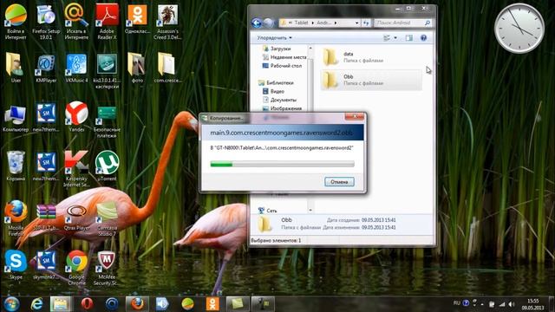Open the address bar history dropdown
This screenshot has height=312, width=555.
[x=356, y=23]
